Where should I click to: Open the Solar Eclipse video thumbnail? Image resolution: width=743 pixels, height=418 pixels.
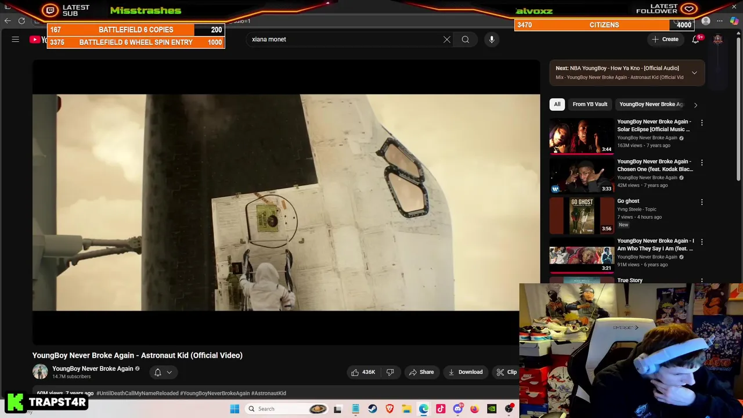coord(582,136)
